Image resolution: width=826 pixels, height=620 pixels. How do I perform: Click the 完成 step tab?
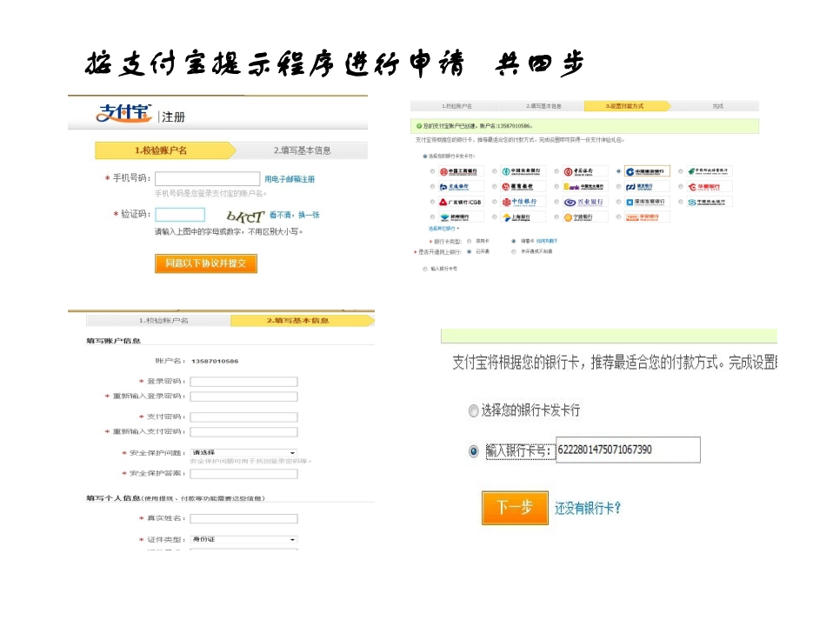click(717, 106)
